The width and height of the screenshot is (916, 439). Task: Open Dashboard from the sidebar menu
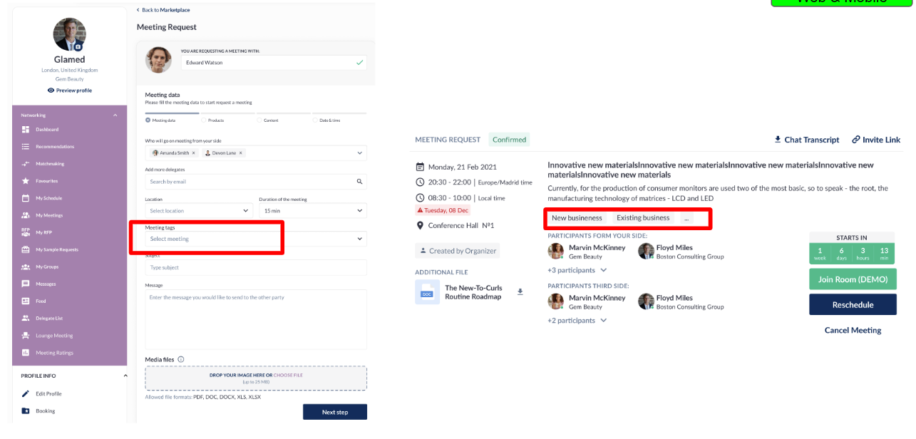(x=47, y=130)
